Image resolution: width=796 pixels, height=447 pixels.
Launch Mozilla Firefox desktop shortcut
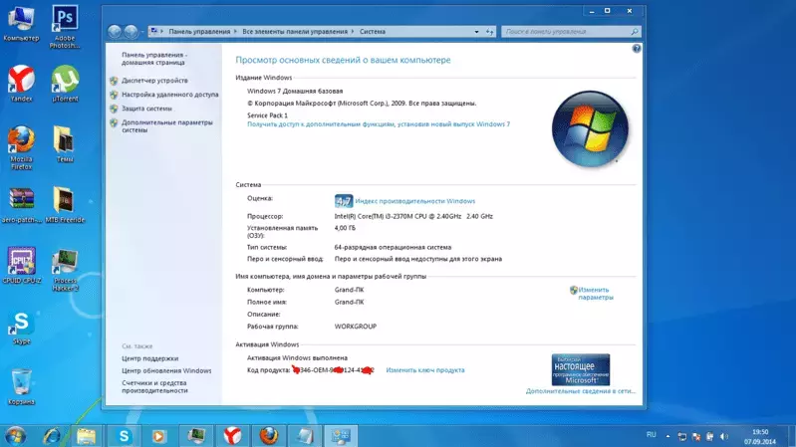coord(21,147)
